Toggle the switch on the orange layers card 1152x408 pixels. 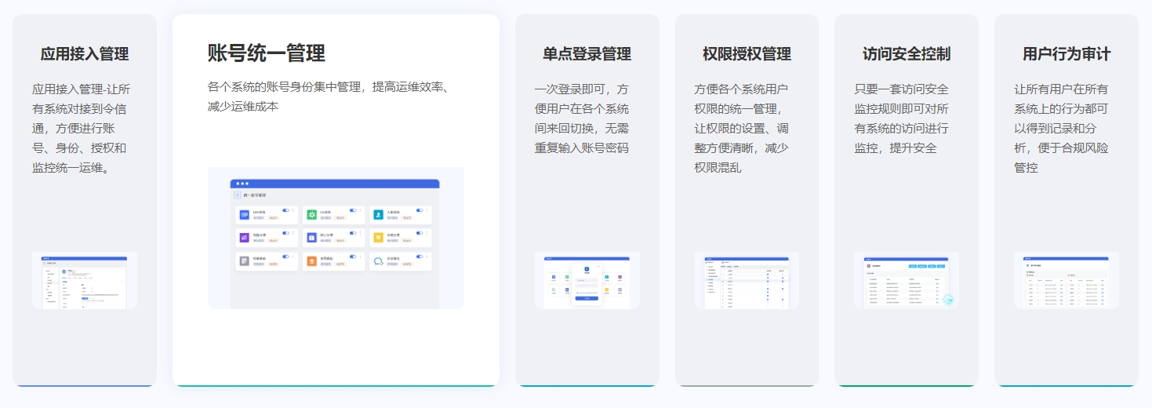tap(353, 257)
